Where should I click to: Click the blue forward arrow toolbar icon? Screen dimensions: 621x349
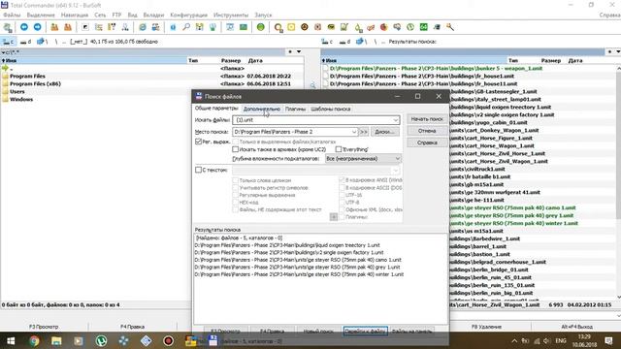click(37, 27)
